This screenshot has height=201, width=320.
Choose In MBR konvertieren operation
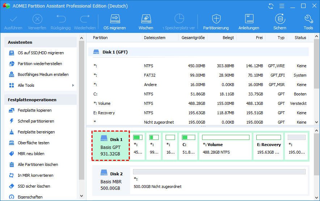coord(35,175)
